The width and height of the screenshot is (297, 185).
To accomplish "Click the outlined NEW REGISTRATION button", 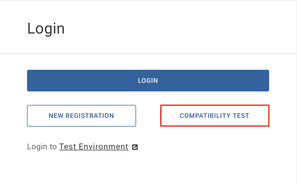I will click(x=81, y=116).
